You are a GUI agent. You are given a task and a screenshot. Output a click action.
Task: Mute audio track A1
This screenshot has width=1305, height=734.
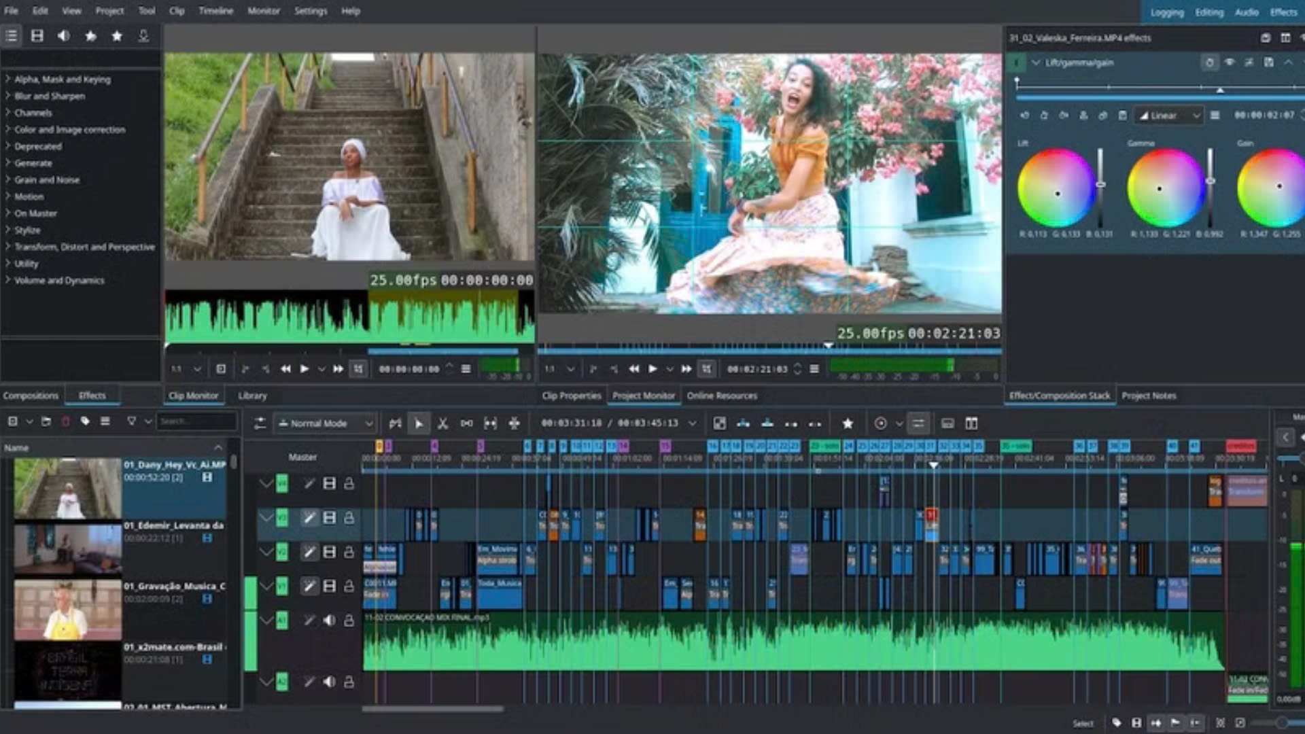click(x=329, y=620)
